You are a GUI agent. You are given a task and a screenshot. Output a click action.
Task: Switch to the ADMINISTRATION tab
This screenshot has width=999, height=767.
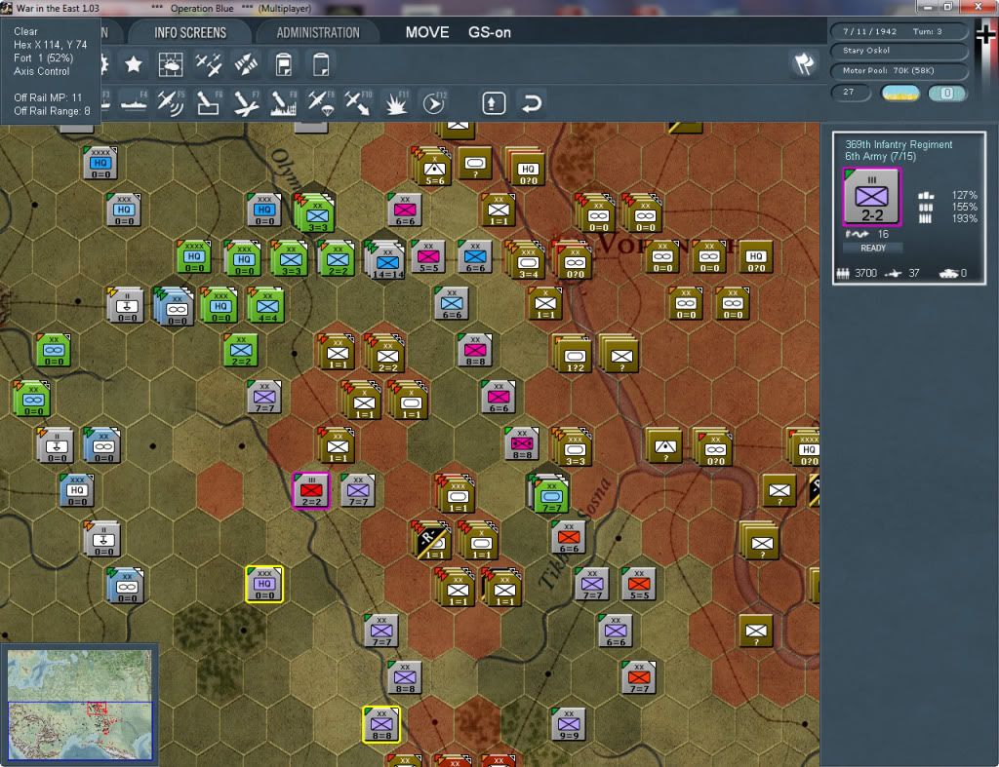(x=318, y=32)
